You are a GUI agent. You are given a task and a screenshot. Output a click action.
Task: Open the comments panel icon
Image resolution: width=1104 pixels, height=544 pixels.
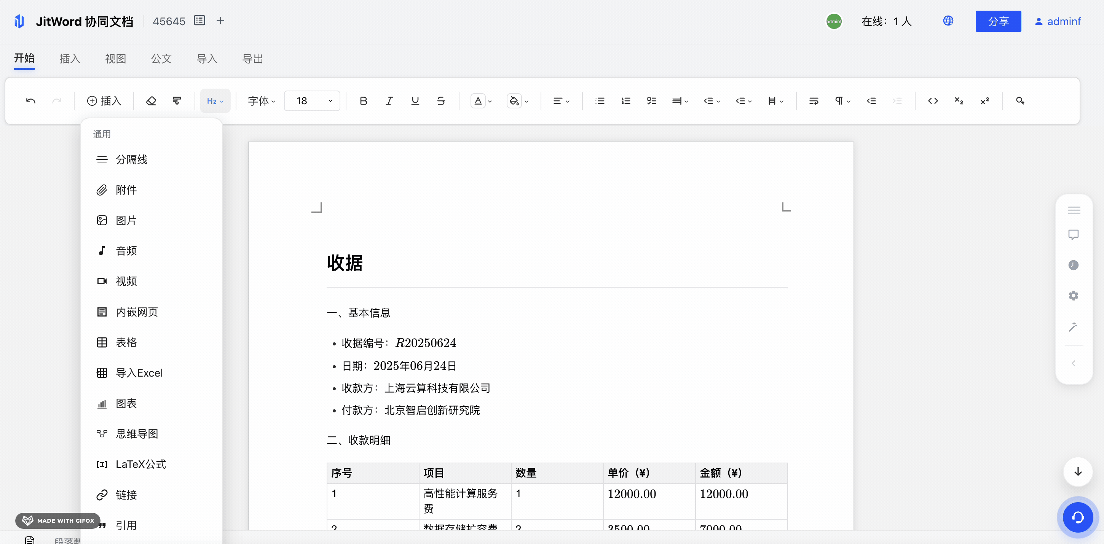click(x=1073, y=235)
